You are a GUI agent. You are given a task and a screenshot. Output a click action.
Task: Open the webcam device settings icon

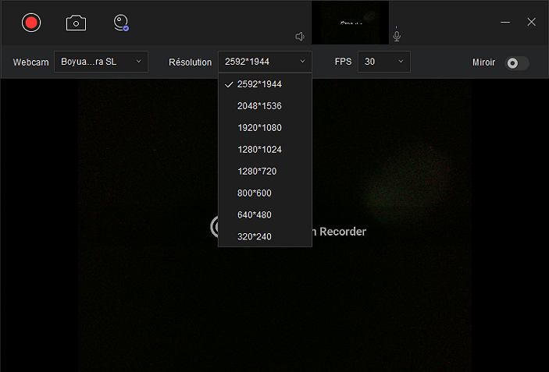click(x=121, y=23)
